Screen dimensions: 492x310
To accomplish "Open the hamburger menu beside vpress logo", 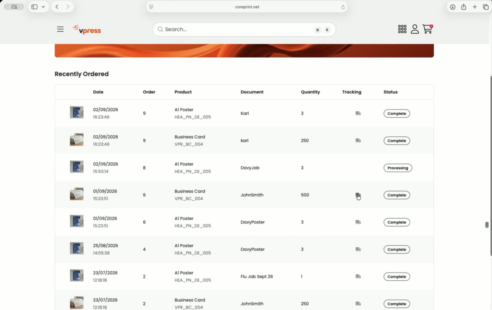I will 60,29.
